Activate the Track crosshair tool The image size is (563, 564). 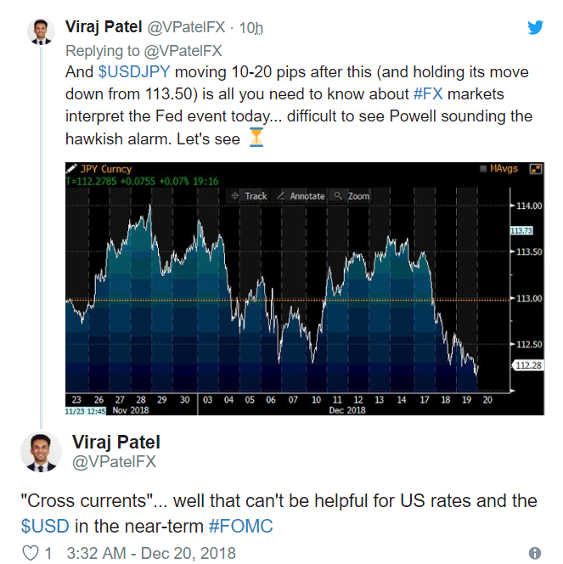click(250, 195)
